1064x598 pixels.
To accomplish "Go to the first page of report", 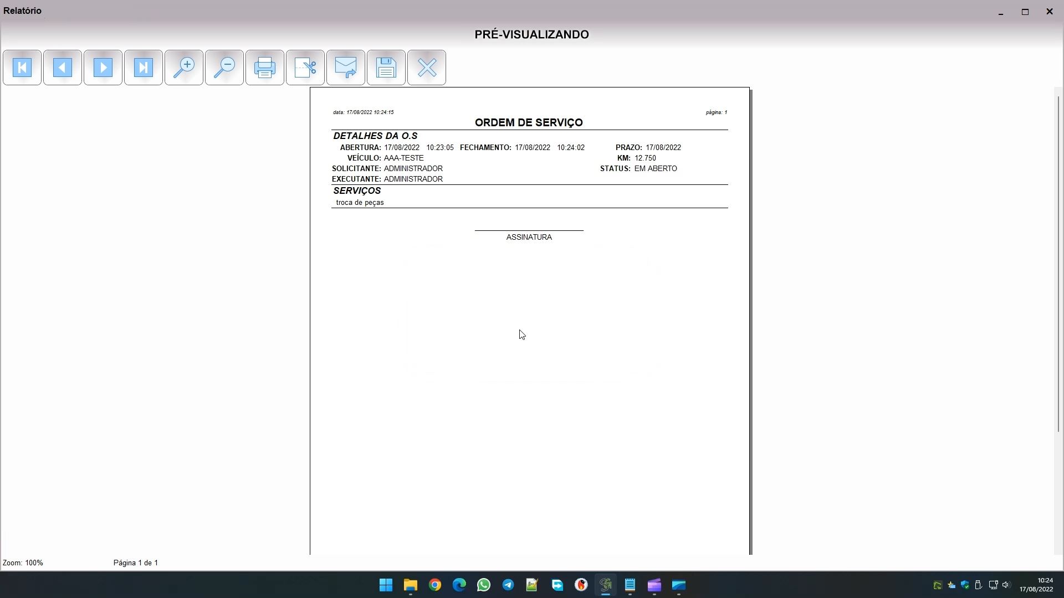I will (x=22, y=68).
